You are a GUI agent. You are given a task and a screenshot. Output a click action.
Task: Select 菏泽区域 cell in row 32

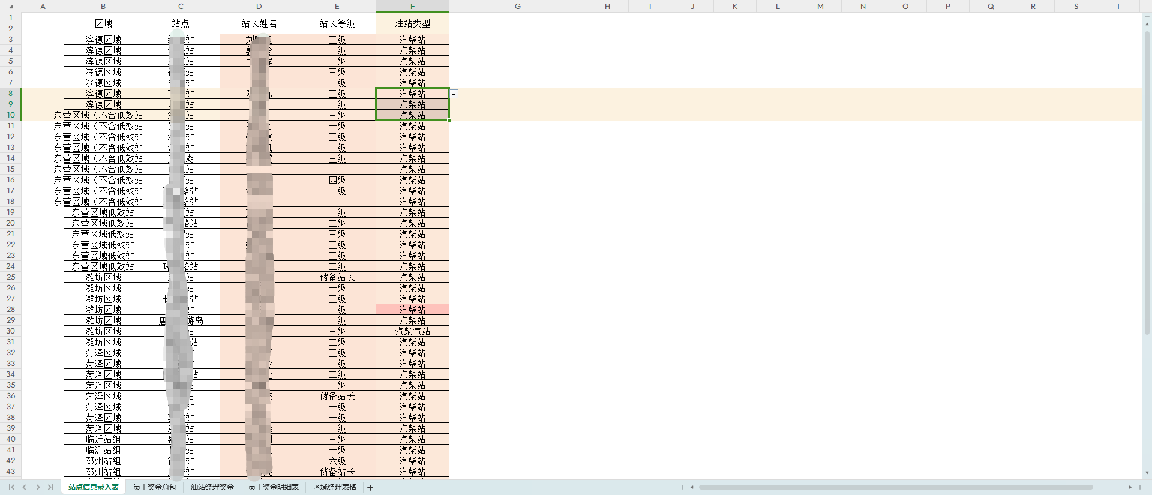pos(103,353)
